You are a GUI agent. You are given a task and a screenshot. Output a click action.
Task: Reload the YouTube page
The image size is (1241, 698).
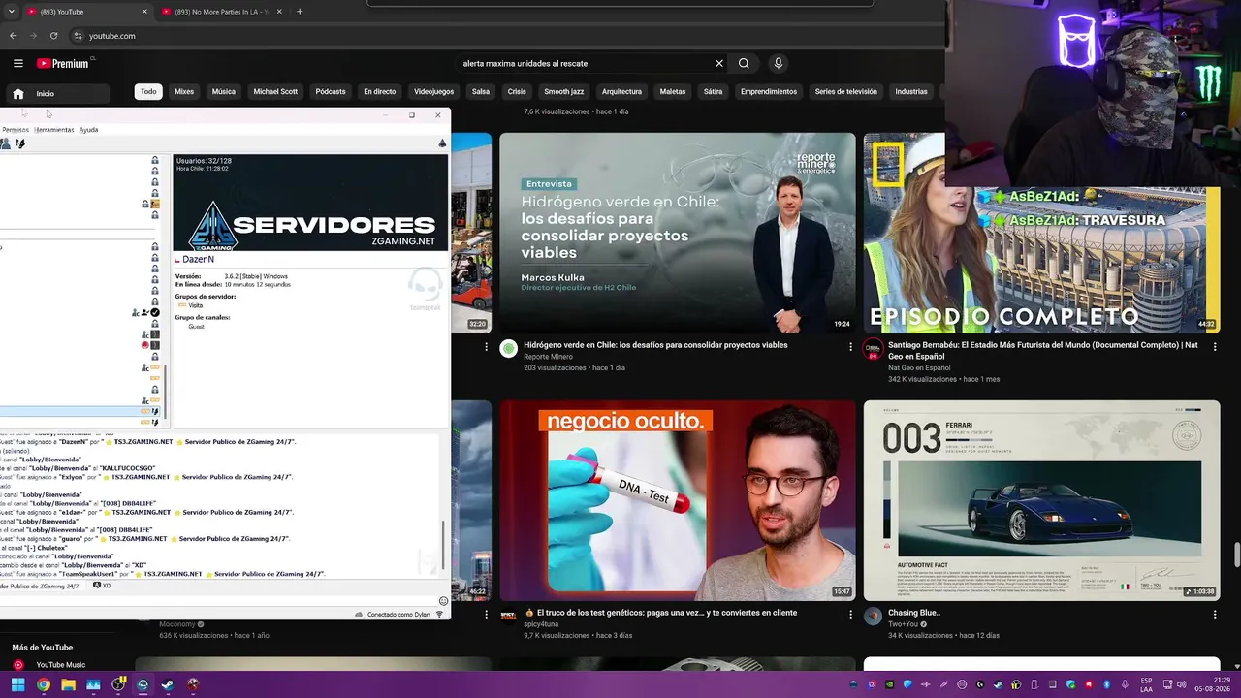(53, 36)
